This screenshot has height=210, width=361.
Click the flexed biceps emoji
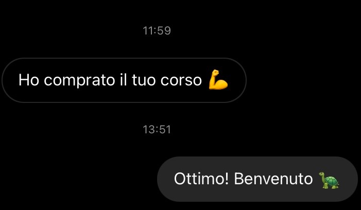pos(218,80)
